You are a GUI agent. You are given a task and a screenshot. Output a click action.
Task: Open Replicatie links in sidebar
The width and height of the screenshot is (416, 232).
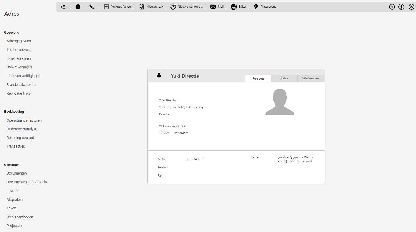coord(18,93)
